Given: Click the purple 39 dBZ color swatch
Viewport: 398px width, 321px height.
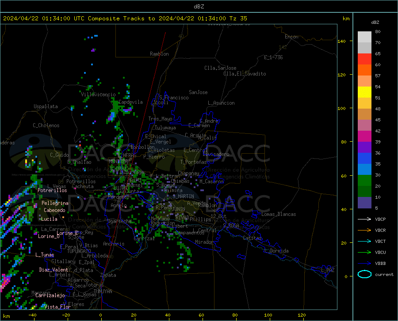Looking at the screenshot, I should click(364, 147).
